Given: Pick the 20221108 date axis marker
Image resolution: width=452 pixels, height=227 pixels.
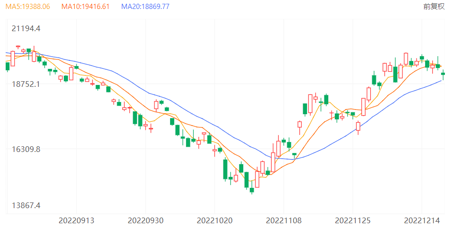Looking at the screenshot, I should pyautogui.click(x=283, y=220).
